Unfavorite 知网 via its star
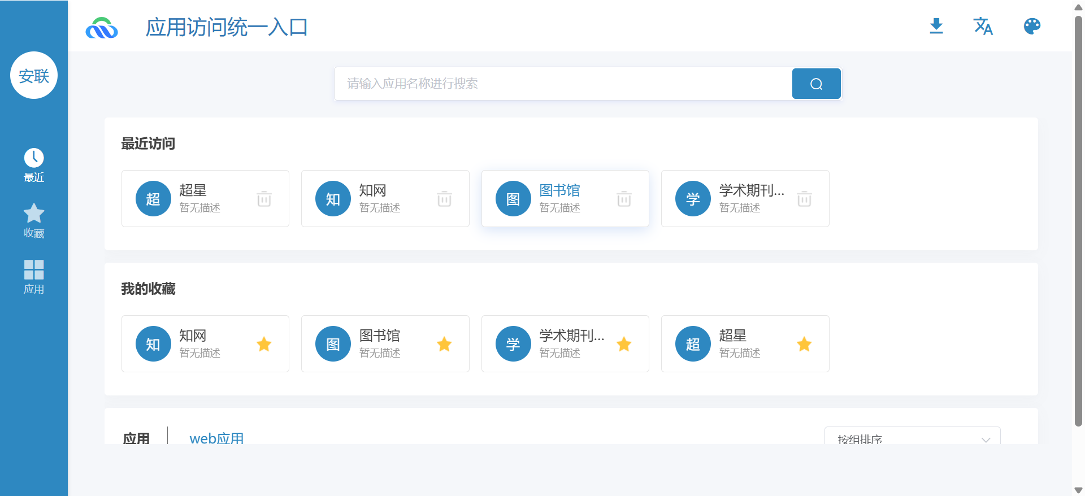This screenshot has height=496, width=1085. 264,344
